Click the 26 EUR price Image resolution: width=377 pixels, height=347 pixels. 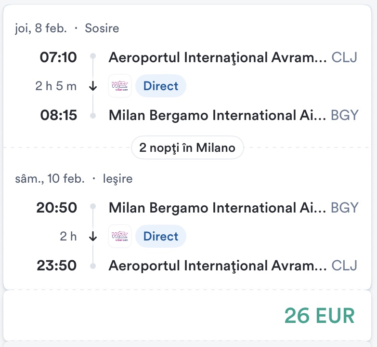(x=319, y=315)
